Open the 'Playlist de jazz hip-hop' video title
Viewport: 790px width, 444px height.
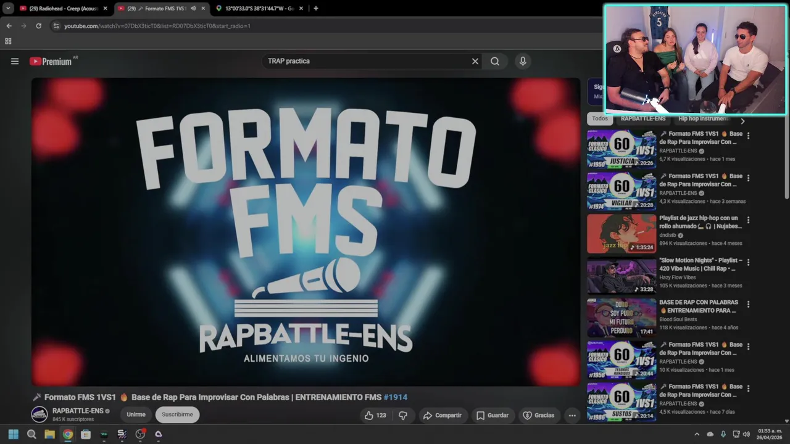699,222
